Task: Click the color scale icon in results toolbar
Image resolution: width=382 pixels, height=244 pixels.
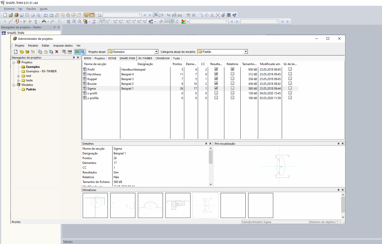Action: click(x=184, y=22)
